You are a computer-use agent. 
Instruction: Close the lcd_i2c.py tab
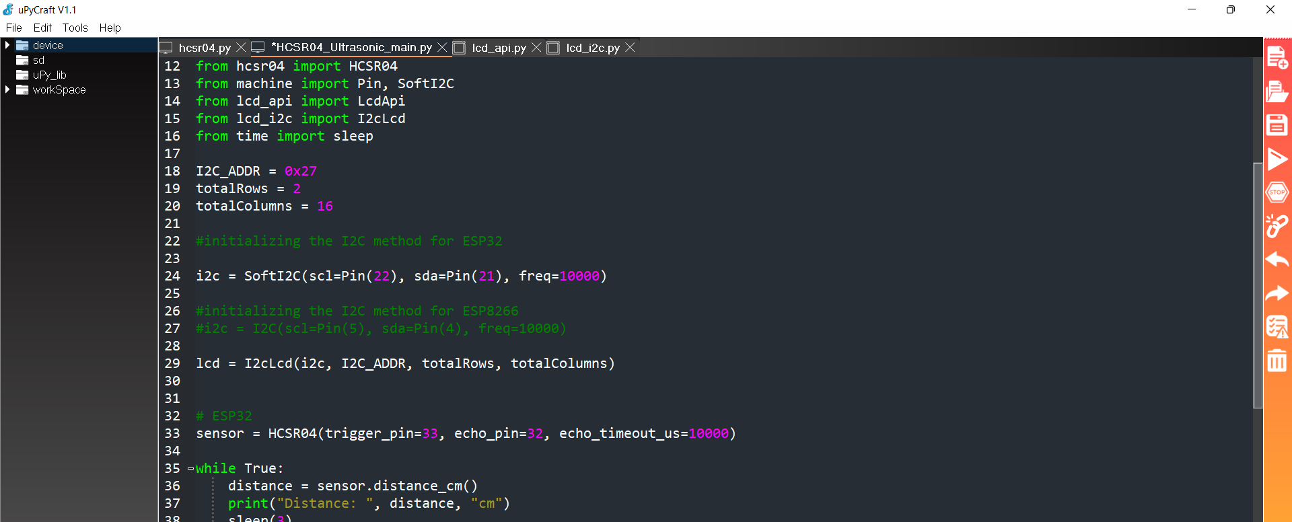630,48
